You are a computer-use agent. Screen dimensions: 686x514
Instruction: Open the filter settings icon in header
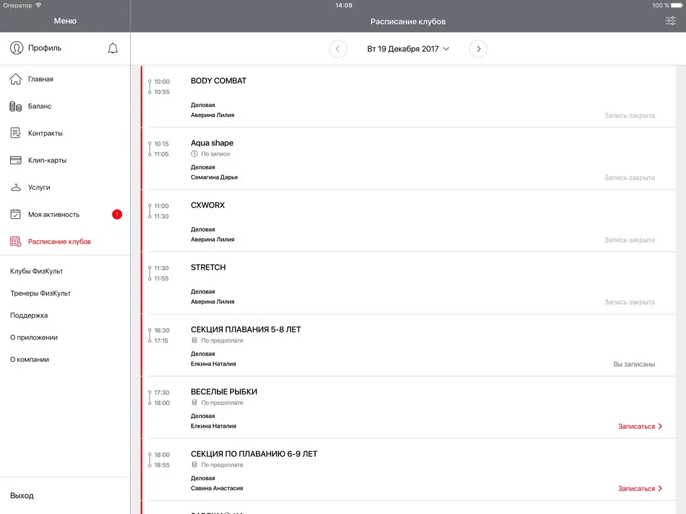pos(670,21)
